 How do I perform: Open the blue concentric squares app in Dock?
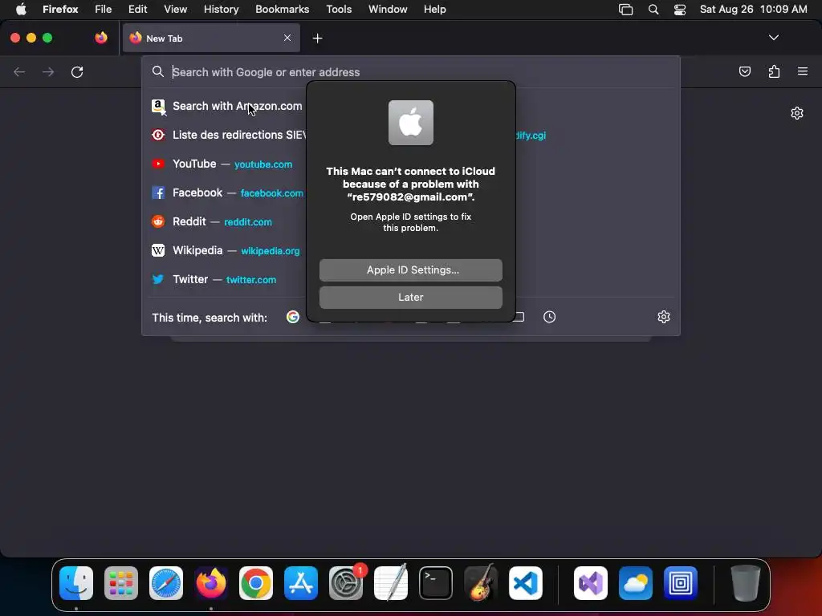(681, 583)
